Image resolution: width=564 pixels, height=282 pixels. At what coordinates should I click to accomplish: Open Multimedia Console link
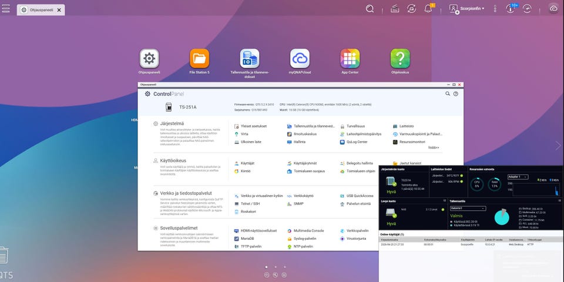click(x=305, y=230)
